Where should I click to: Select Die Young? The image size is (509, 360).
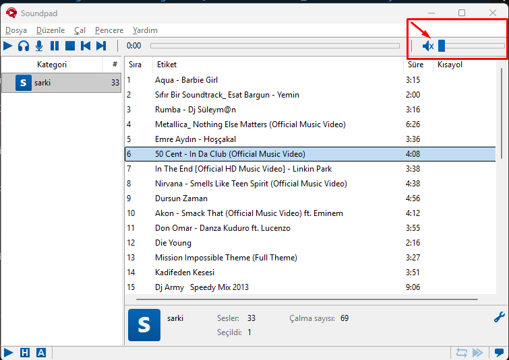[x=310, y=243]
